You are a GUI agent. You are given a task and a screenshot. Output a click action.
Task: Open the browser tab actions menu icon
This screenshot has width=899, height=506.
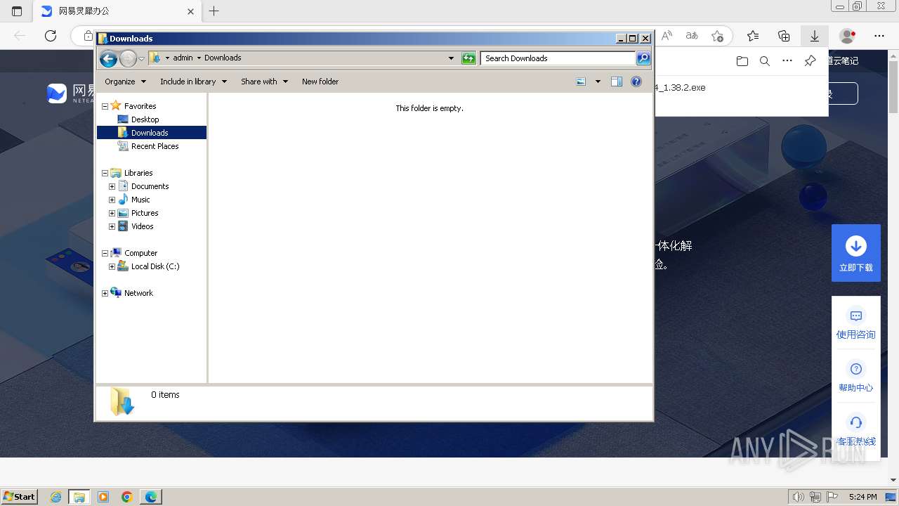17,11
